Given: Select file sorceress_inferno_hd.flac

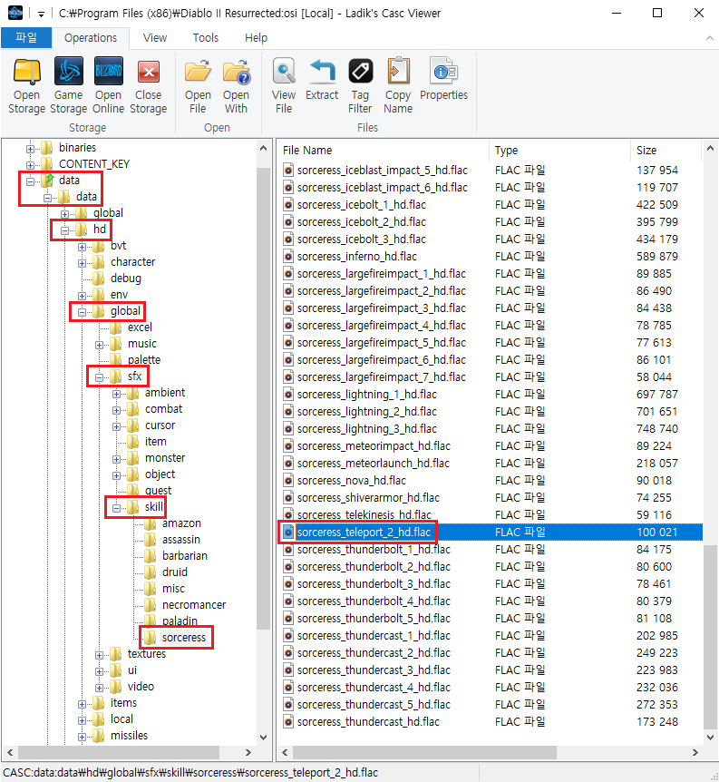Looking at the screenshot, I should (356, 257).
